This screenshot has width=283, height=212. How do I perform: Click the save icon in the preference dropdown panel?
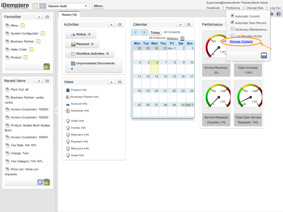point(264,55)
